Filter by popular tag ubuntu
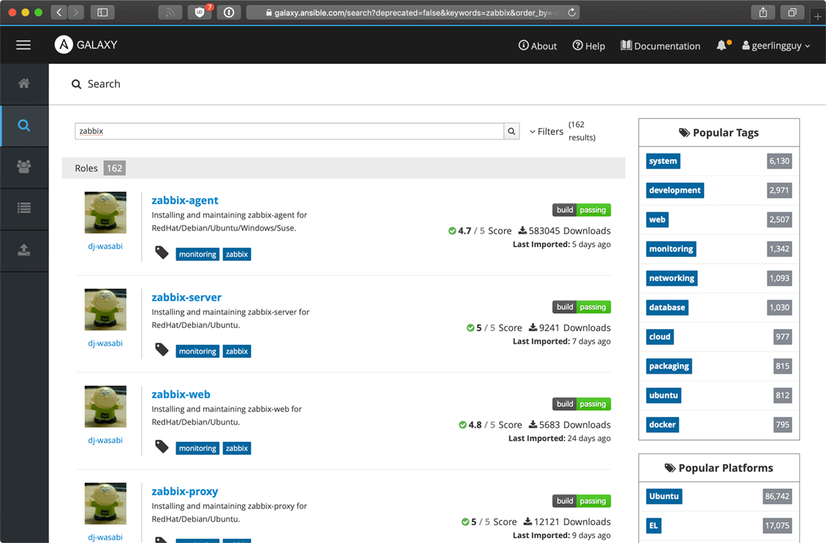 (664, 395)
